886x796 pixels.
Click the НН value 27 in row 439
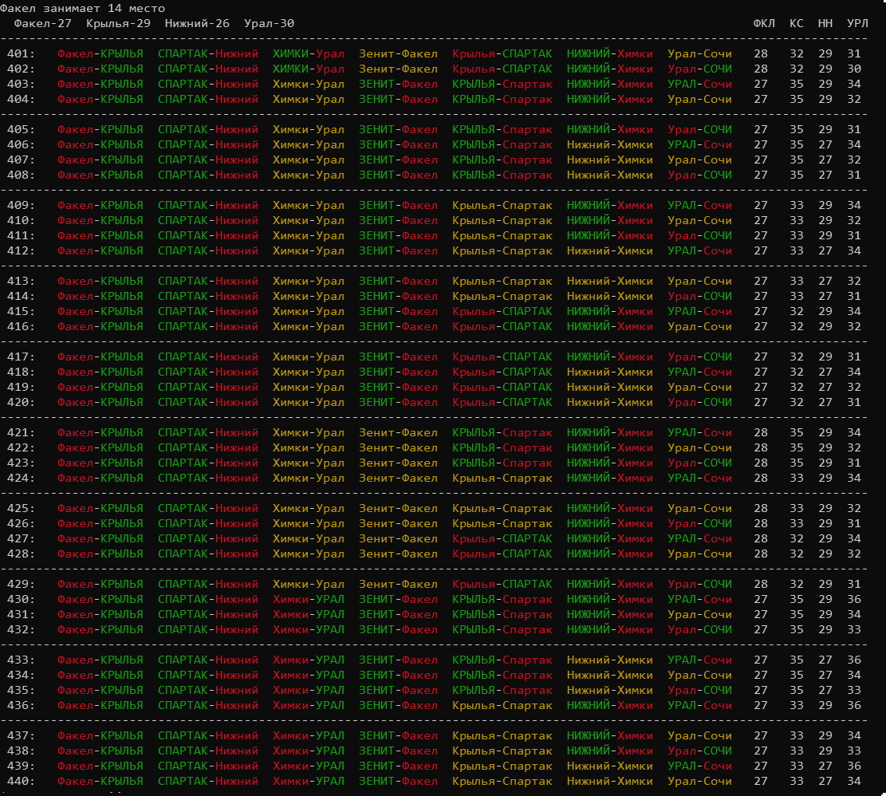(x=825, y=766)
